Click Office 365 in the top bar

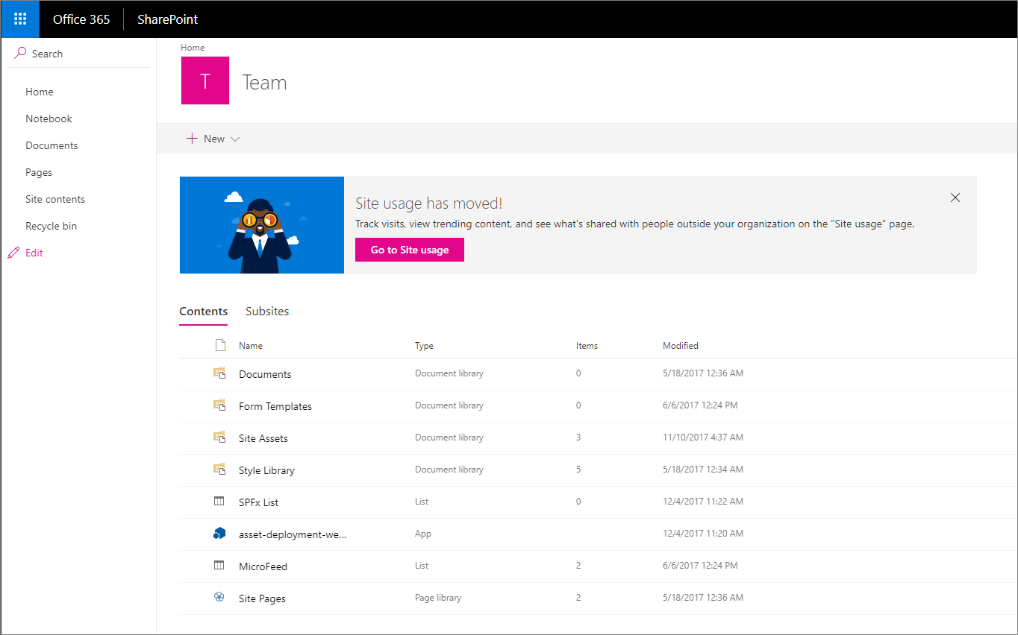tap(81, 19)
